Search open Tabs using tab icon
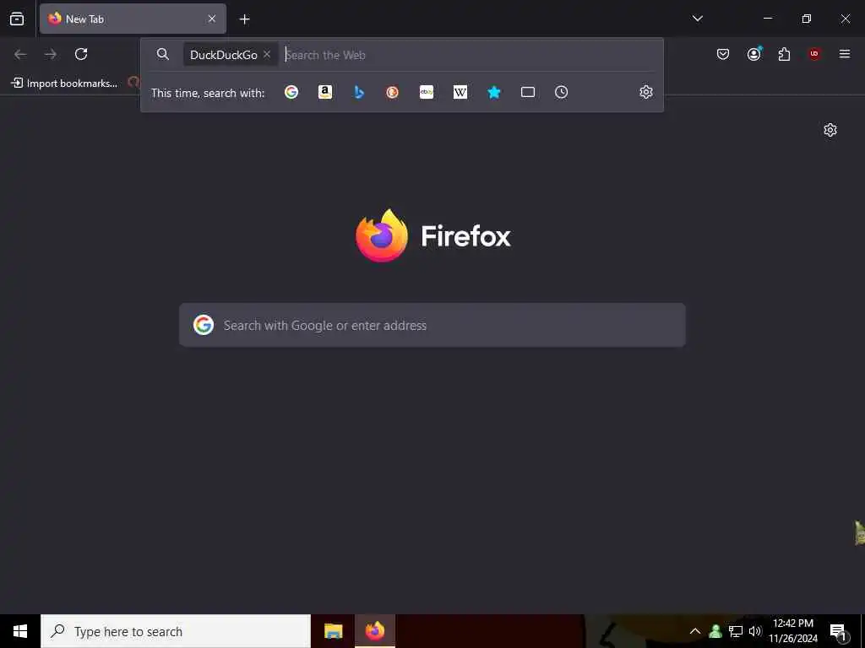The width and height of the screenshot is (865, 648). coord(528,92)
